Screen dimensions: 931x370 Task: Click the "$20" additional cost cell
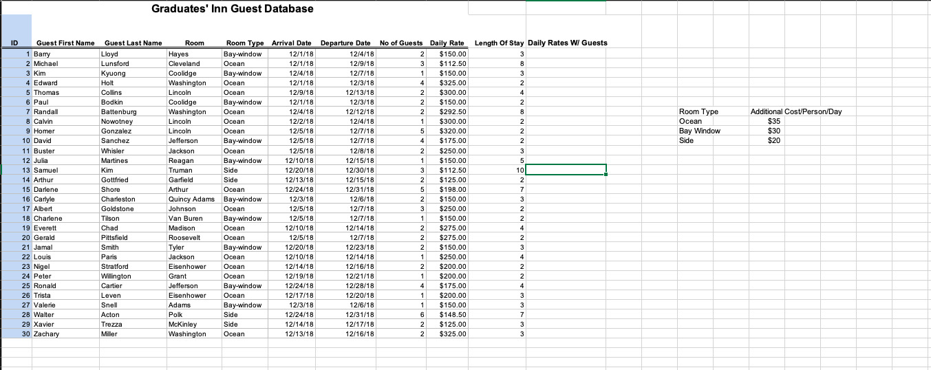coord(774,141)
